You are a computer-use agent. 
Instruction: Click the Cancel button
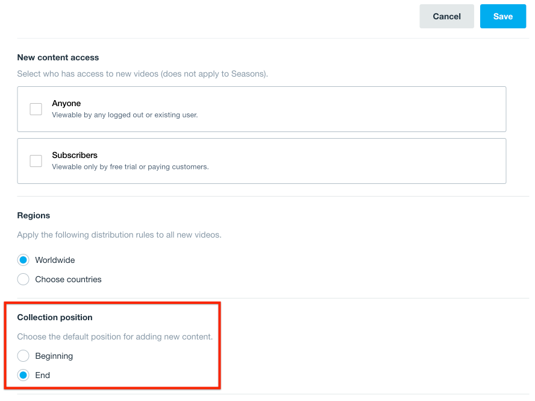(446, 16)
